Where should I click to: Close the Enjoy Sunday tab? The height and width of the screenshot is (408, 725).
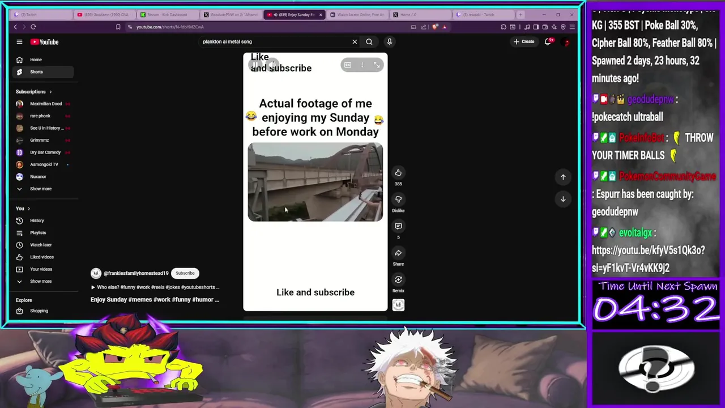(321, 14)
